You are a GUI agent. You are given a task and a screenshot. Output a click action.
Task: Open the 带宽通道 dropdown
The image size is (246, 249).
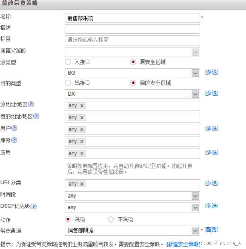pyautogui.click(x=195, y=231)
